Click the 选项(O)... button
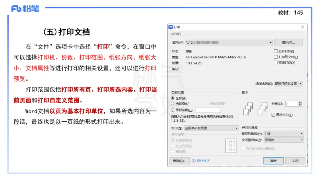The height and width of the screenshot is (179, 318). (179, 161)
